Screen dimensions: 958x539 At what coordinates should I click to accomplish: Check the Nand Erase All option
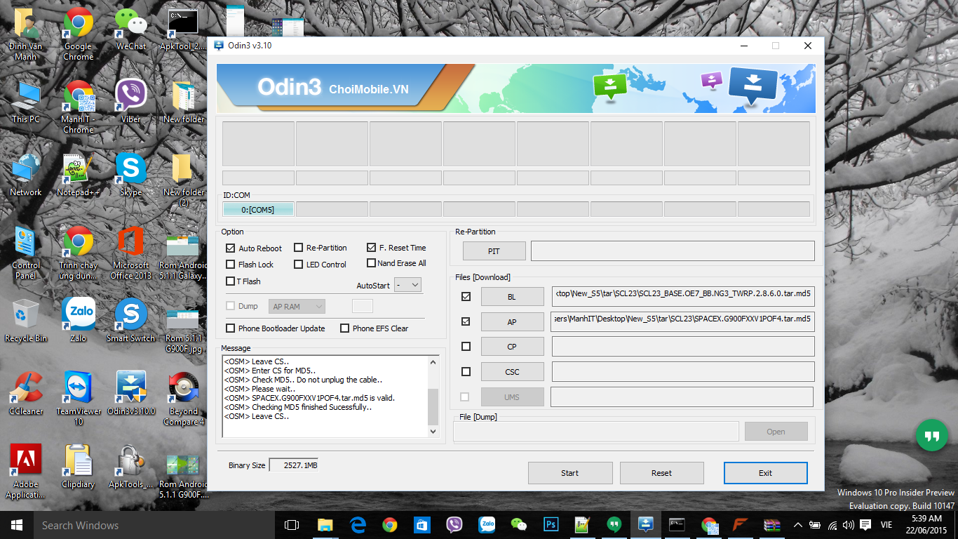click(372, 263)
